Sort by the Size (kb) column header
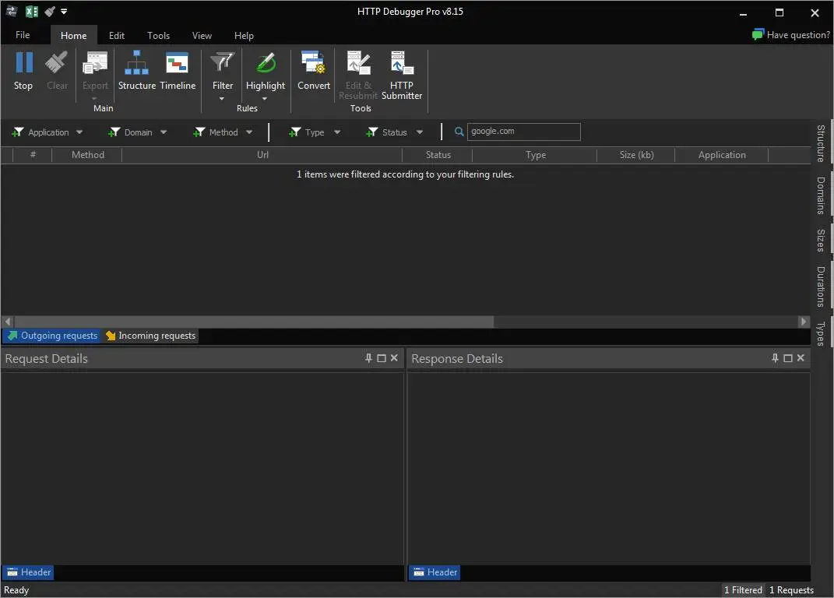The image size is (834, 598). tap(636, 155)
